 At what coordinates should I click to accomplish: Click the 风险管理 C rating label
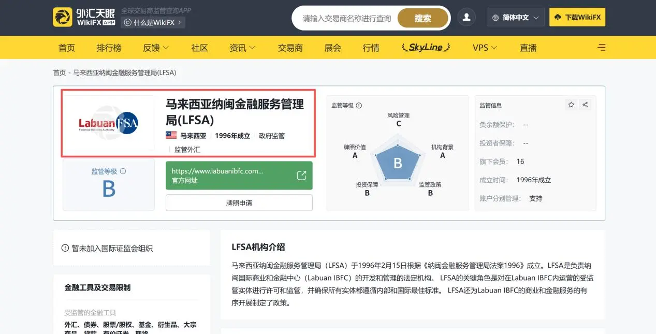pos(398,120)
